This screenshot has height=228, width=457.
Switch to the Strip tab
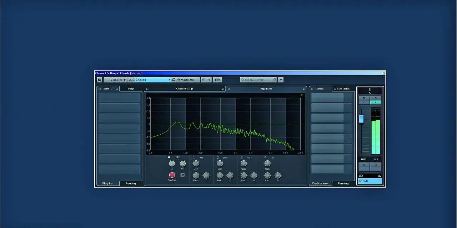[131, 89]
